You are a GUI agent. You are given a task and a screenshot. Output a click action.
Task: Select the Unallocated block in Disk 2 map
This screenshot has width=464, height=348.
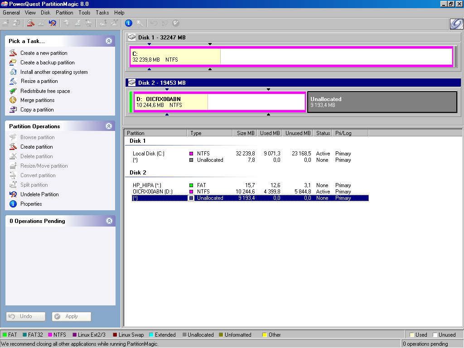[x=382, y=102]
